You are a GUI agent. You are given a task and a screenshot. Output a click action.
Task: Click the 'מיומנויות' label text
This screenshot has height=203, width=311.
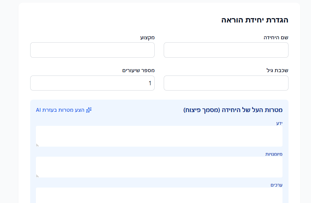(x=274, y=154)
